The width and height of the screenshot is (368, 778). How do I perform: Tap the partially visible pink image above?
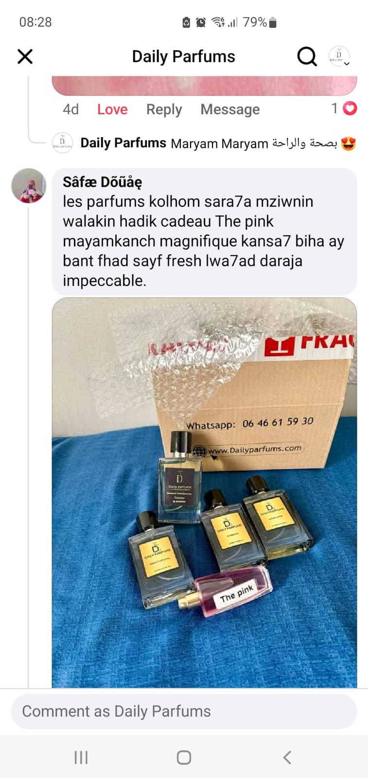pos(204,86)
